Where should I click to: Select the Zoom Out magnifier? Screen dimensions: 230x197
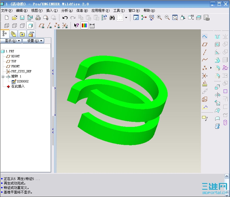167,18
